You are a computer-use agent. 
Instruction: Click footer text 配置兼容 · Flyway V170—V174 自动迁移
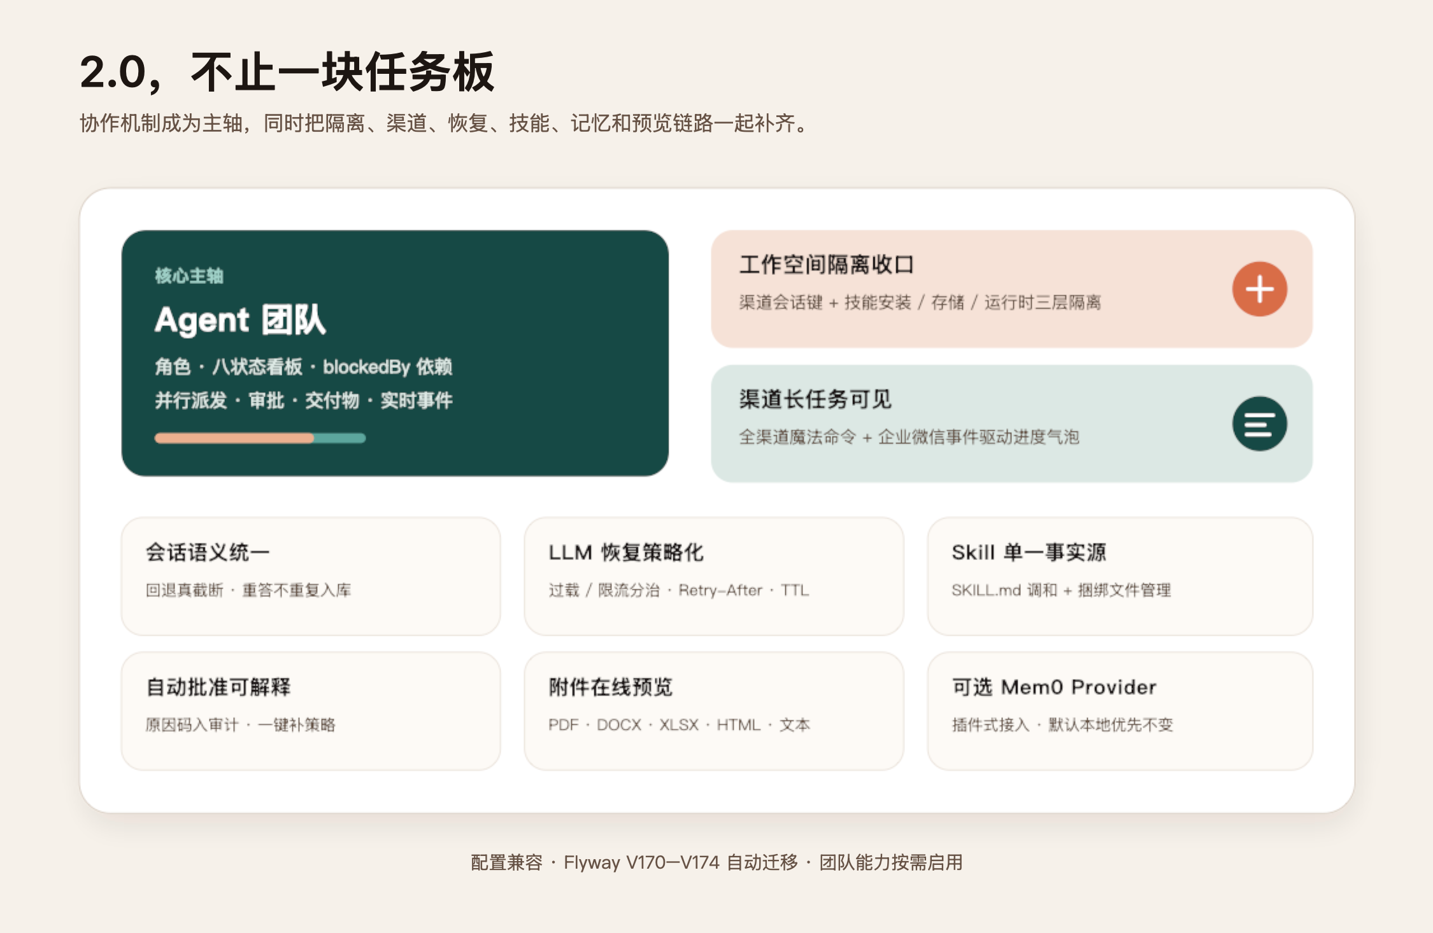[x=634, y=862]
